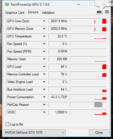Open the Fan Speed (RPM) dropdown arrow
This screenshot has width=113, height=139.
point(44,51)
